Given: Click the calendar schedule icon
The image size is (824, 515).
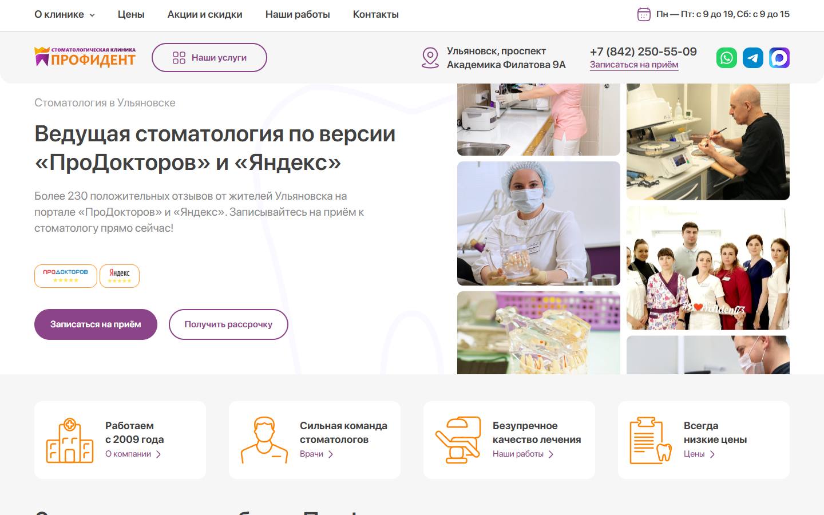Looking at the screenshot, I should click(644, 14).
